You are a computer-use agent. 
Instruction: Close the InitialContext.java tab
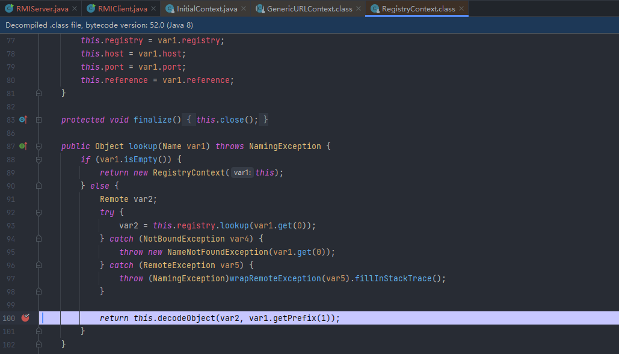244,8
